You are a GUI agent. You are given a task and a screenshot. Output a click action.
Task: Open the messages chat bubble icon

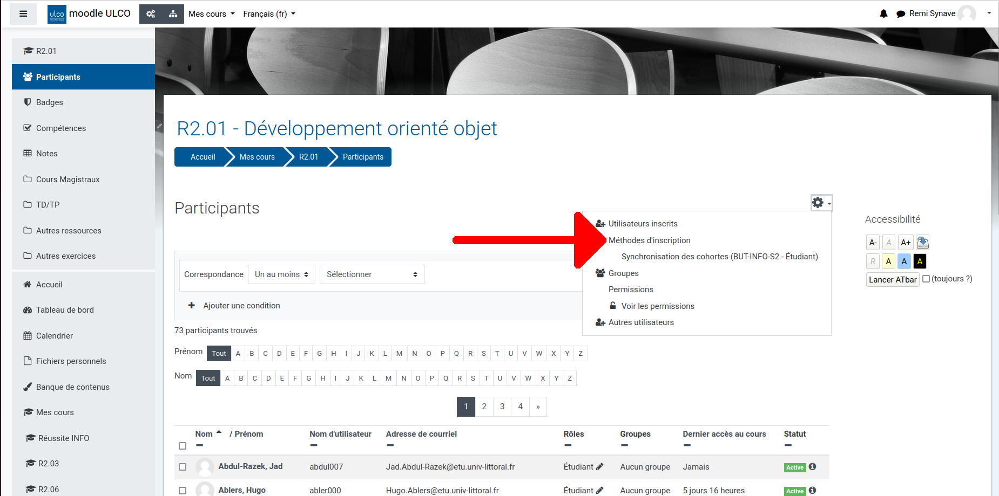(900, 14)
